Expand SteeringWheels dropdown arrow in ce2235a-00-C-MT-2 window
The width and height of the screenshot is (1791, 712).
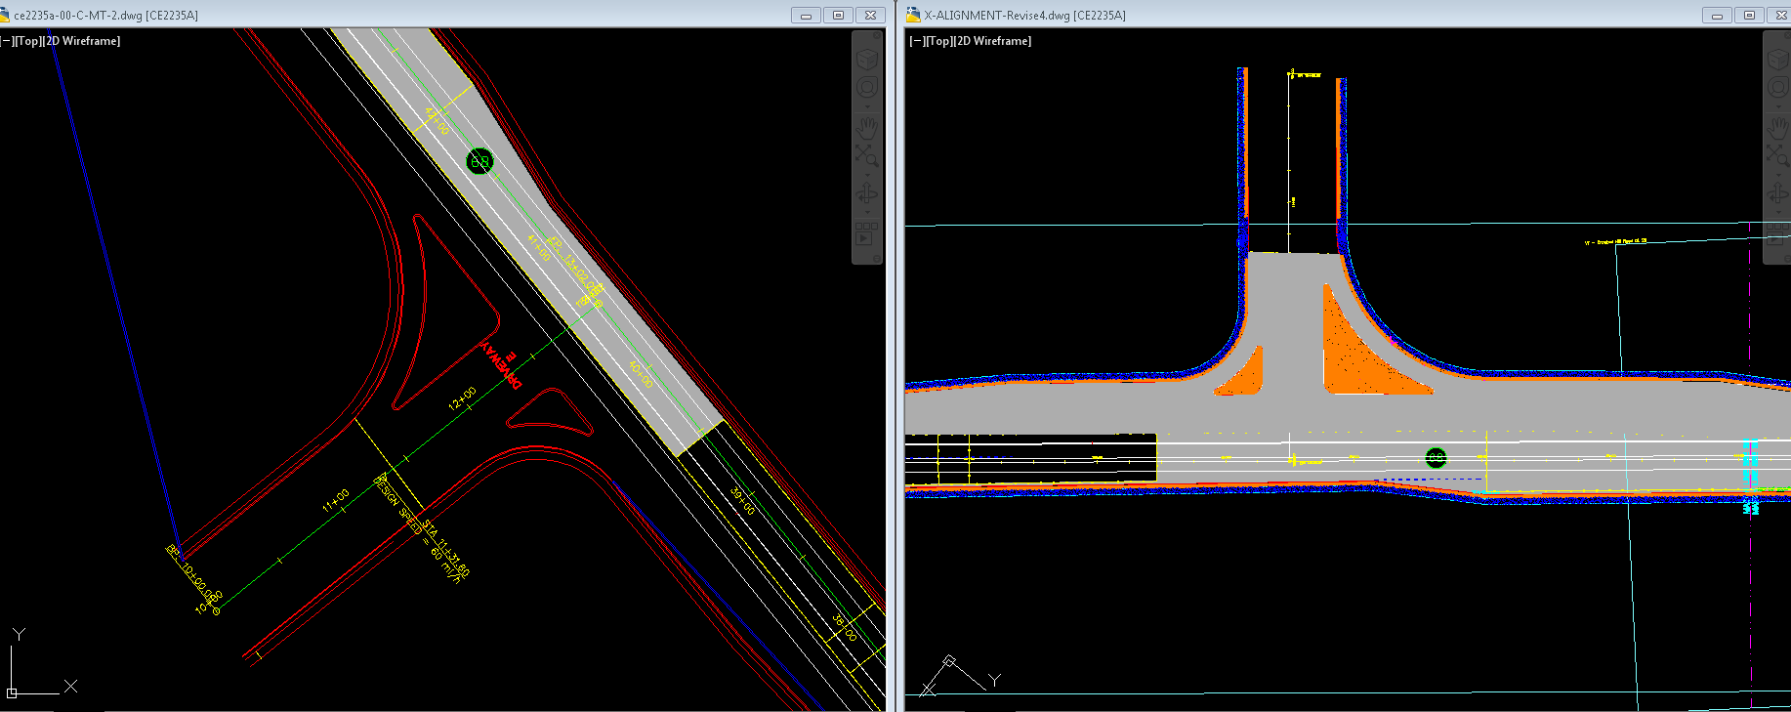pyautogui.click(x=867, y=106)
